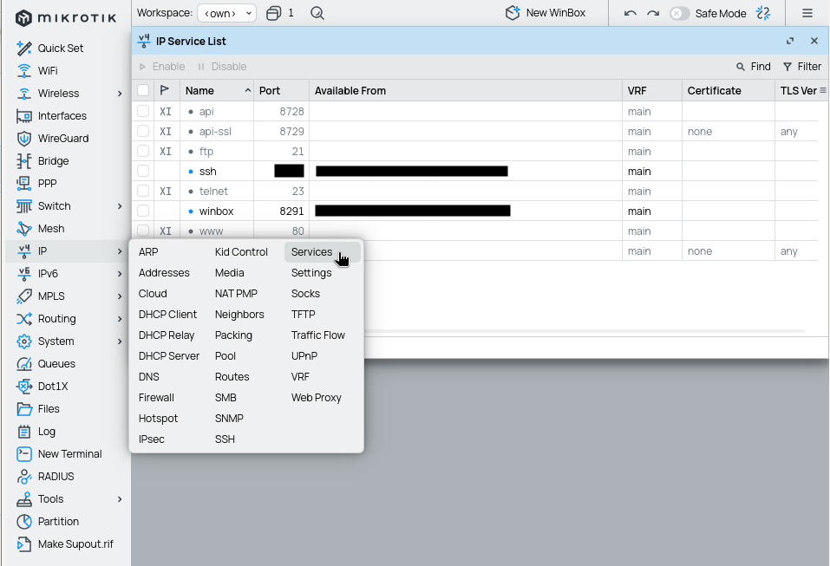
Task: Check the telnet row checkbox
Action: point(143,191)
